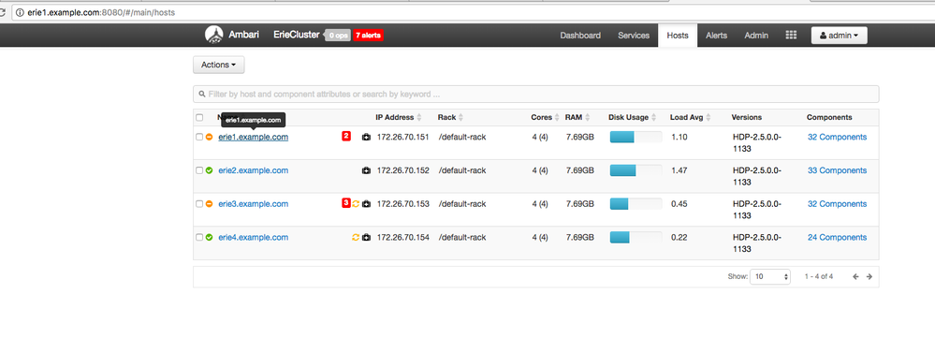Click the 0 ops badge
Viewport: 935px width, 353px height.
click(x=338, y=36)
